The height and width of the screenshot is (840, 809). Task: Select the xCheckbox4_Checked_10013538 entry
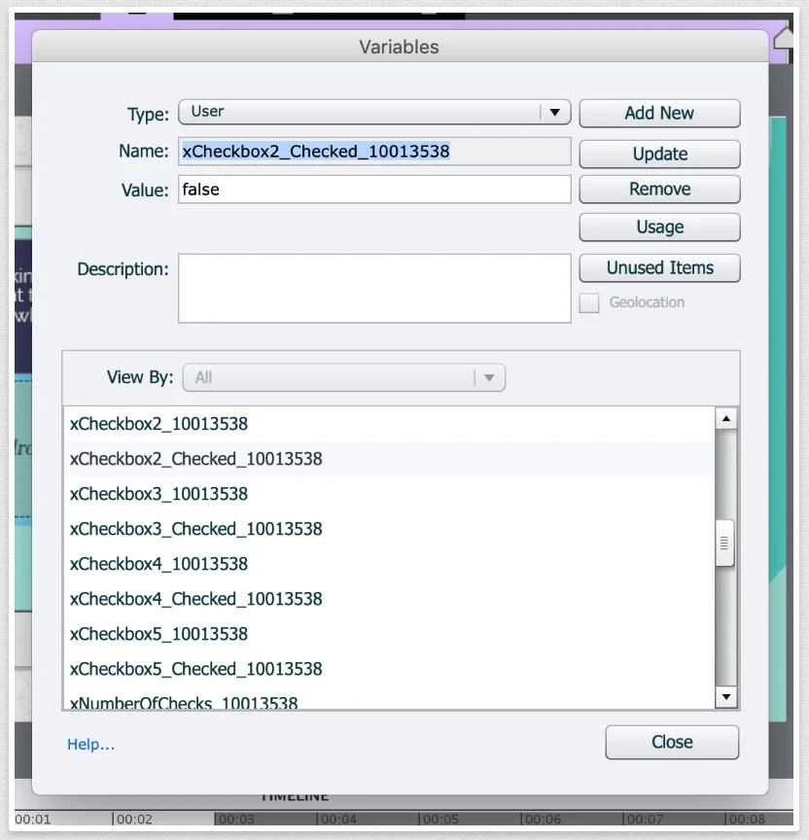(195, 599)
